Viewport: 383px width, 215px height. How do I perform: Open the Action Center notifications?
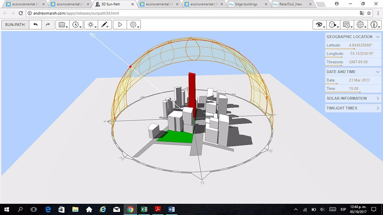click(374, 210)
